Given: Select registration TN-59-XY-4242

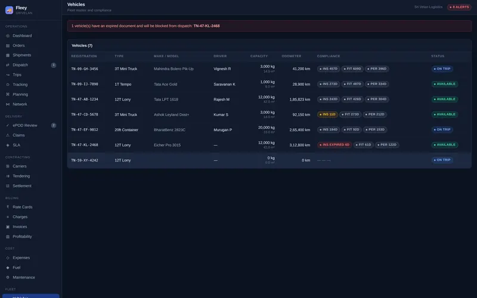Looking at the screenshot, I should [85, 160].
